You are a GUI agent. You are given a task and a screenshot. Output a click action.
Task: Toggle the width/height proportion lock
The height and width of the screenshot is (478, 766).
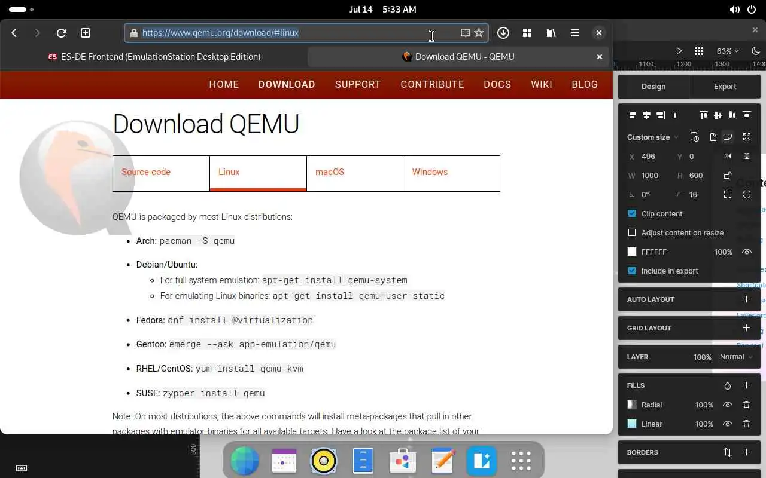click(728, 175)
